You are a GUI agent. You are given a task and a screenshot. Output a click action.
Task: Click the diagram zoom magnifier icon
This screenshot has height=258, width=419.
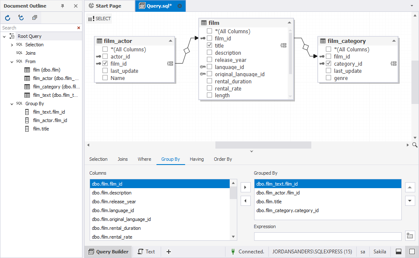415,145
